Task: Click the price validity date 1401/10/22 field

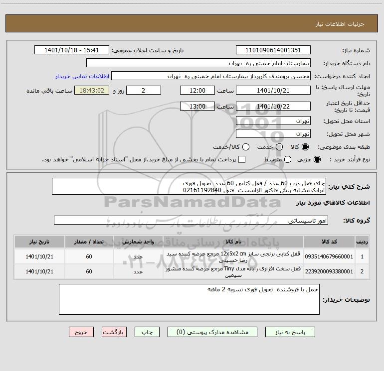Action: coord(273,106)
